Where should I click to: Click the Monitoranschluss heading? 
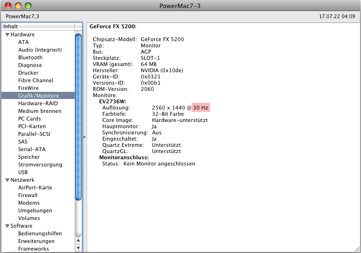coord(124,157)
